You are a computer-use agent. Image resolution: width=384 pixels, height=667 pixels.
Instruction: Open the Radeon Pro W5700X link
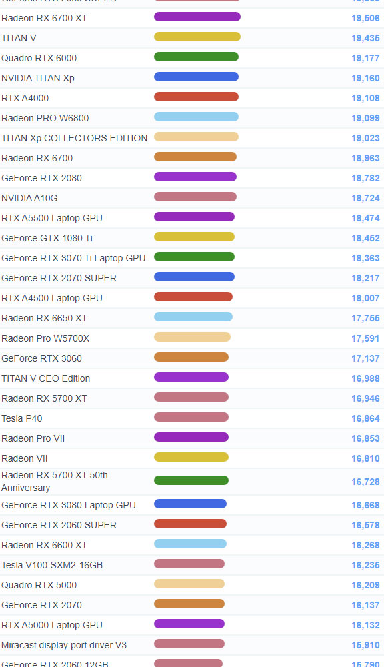(45, 338)
